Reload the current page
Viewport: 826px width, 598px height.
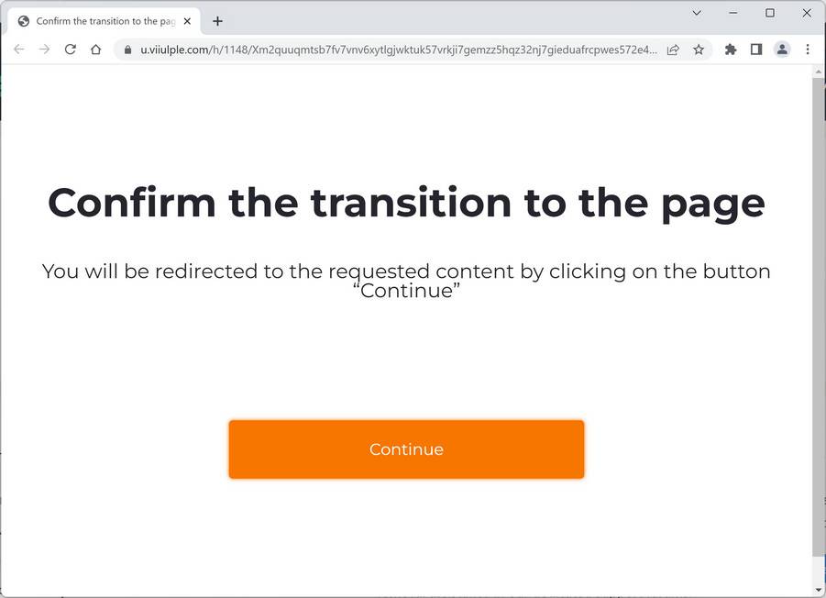(70, 50)
